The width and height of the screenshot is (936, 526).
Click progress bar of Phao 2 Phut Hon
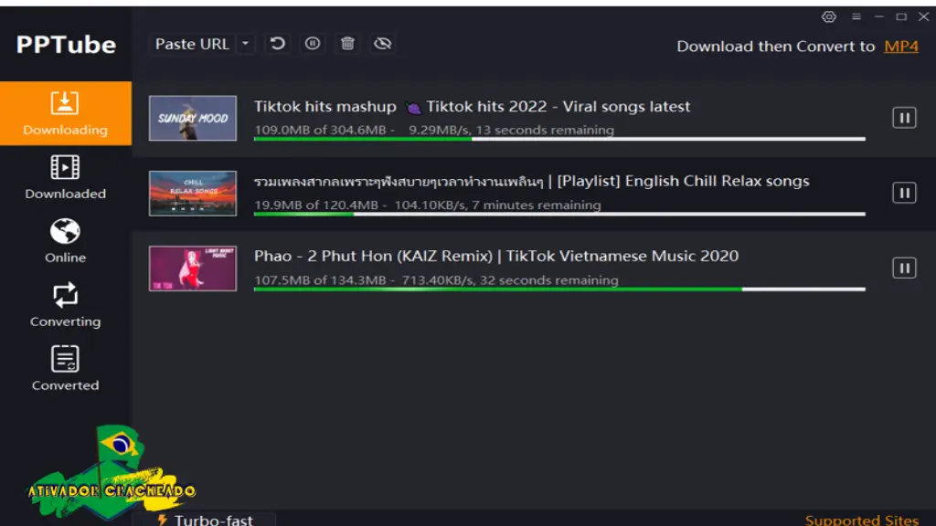(559, 289)
